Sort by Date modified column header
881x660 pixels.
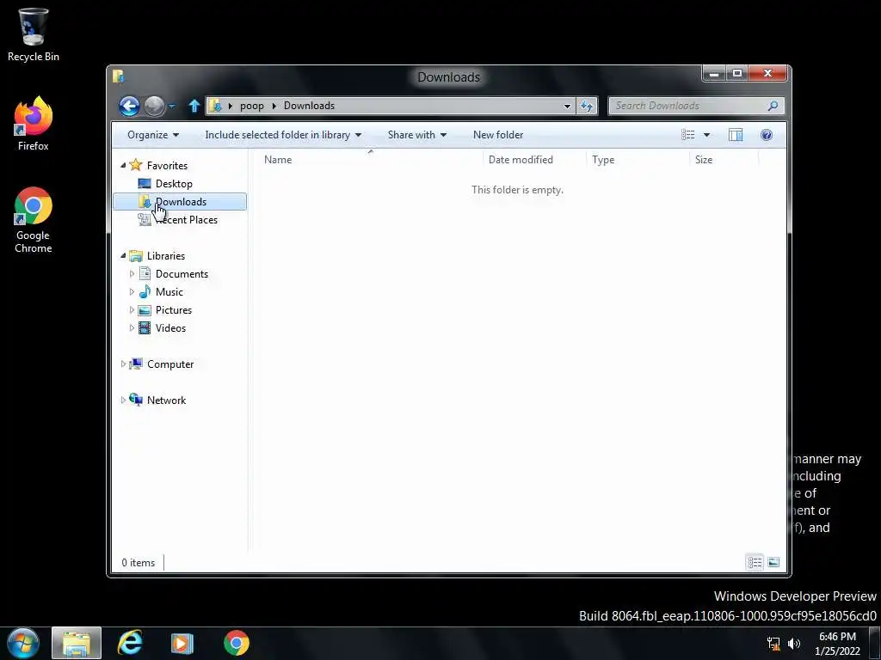534,159
